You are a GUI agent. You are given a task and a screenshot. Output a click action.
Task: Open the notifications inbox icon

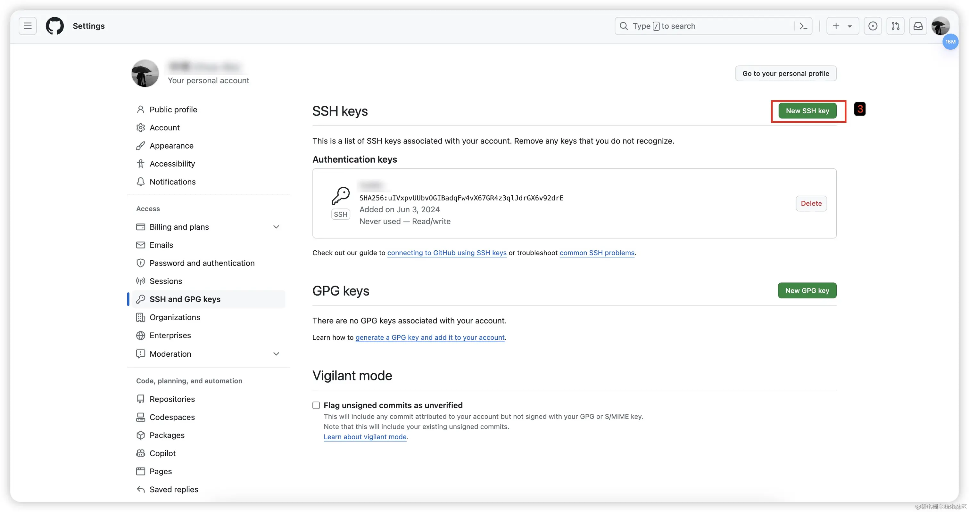coord(918,26)
